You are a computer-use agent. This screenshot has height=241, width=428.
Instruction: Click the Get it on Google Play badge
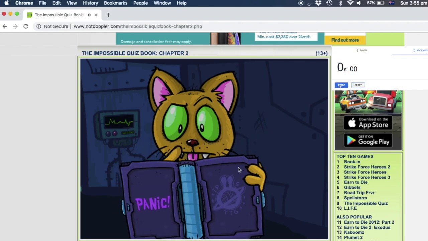pyautogui.click(x=368, y=140)
